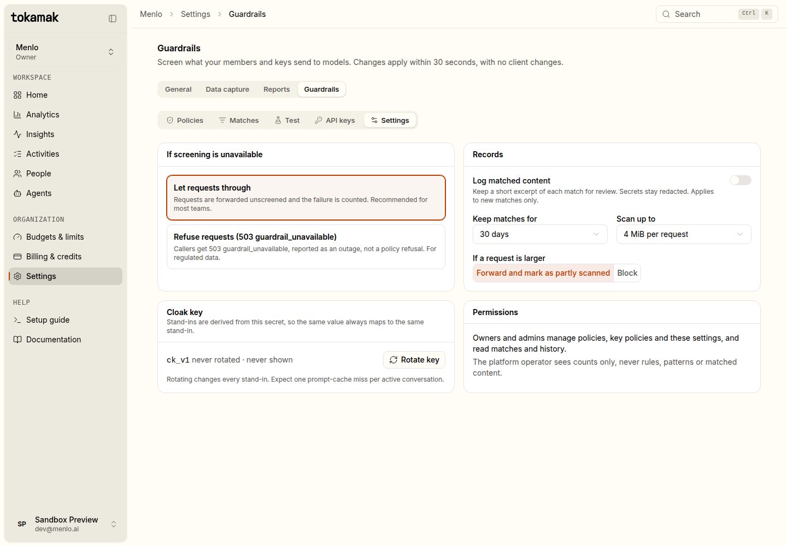The height and width of the screenshot is (546, 787).
Task: Select the Settings sub-tab
Action: [x=390, y=120]
